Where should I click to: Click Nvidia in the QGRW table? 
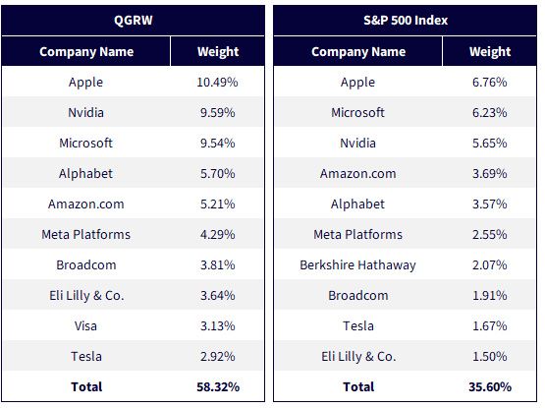pos(85,112)
